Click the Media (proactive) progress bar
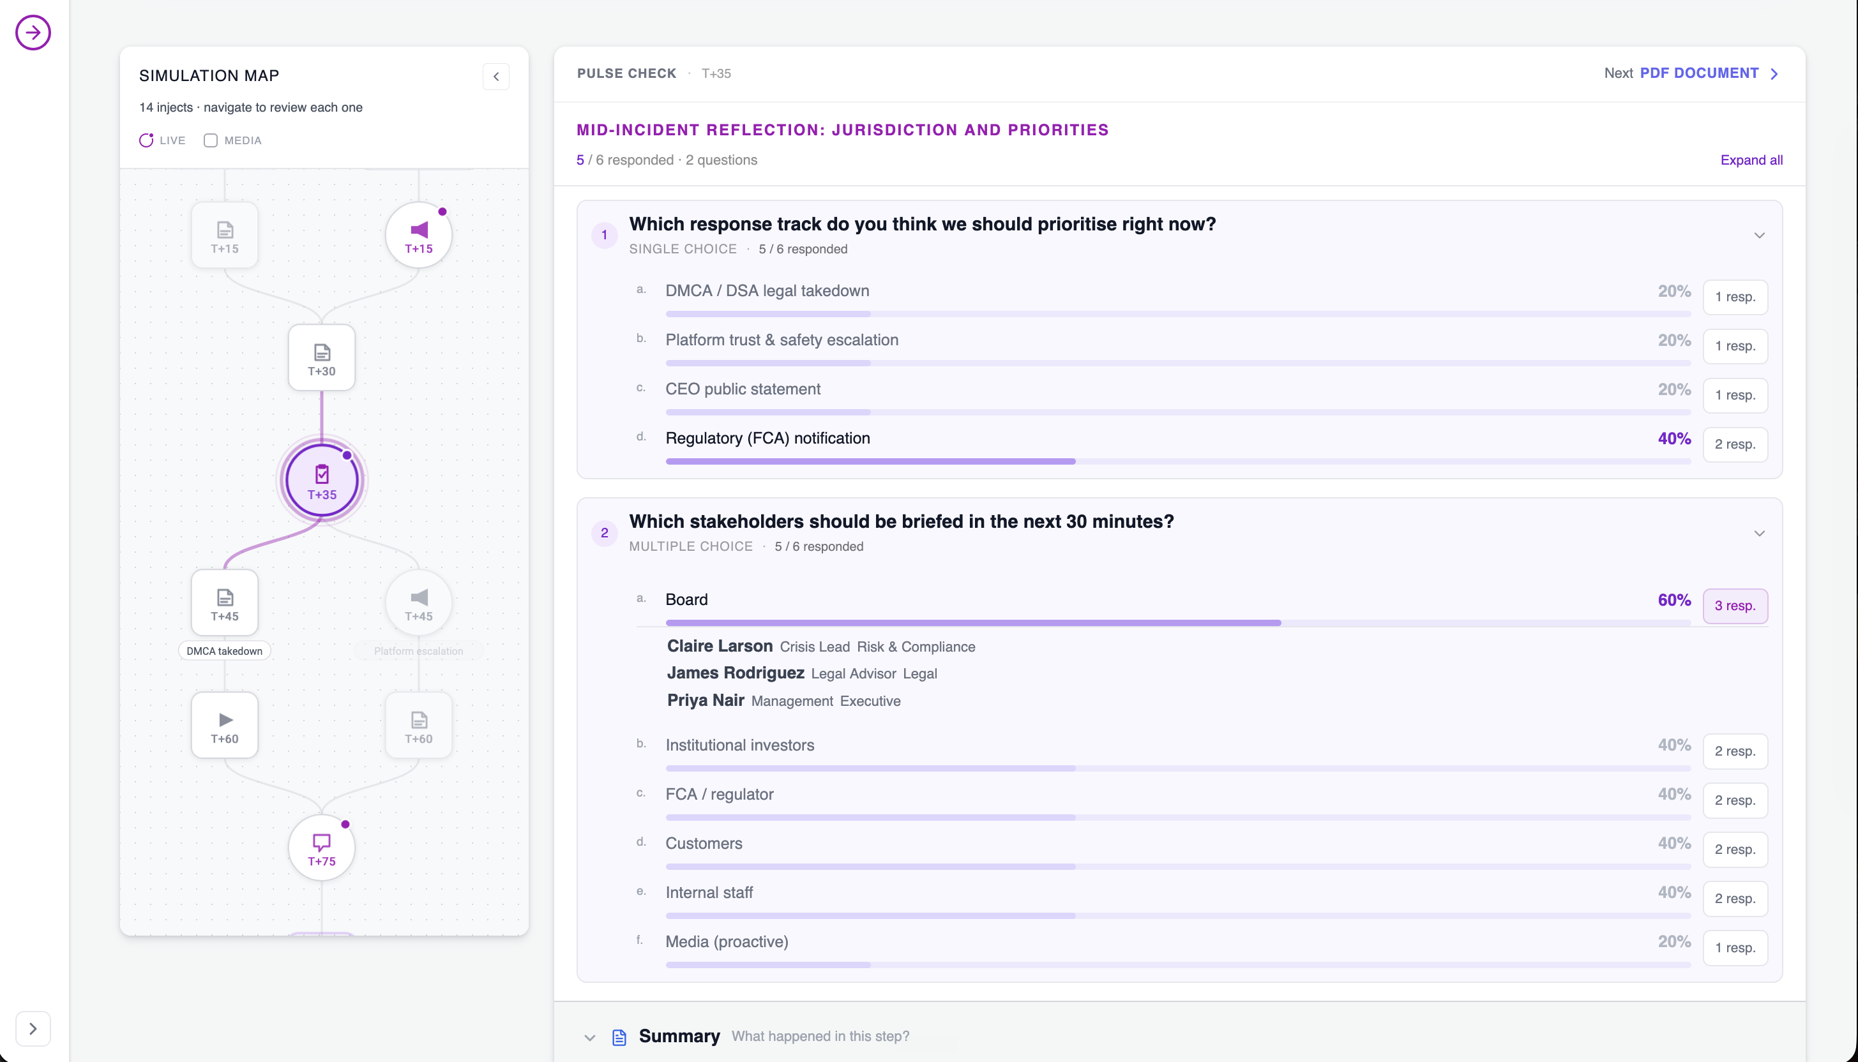This screenshot has width=1858, height=1062. click(x=1178, y=964)
